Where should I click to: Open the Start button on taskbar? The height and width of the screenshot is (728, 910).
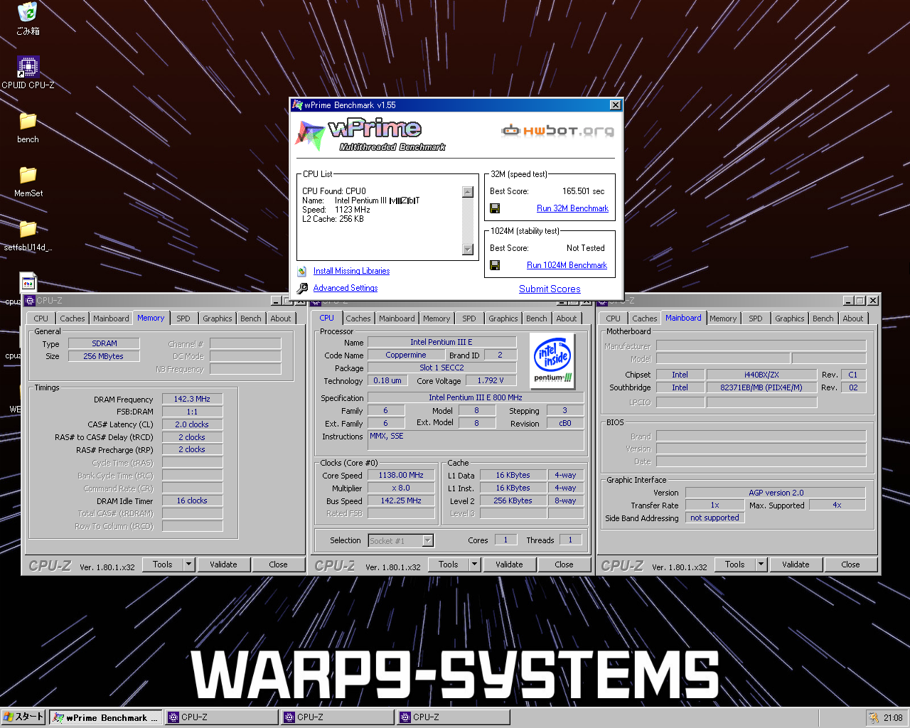[23, 717]
